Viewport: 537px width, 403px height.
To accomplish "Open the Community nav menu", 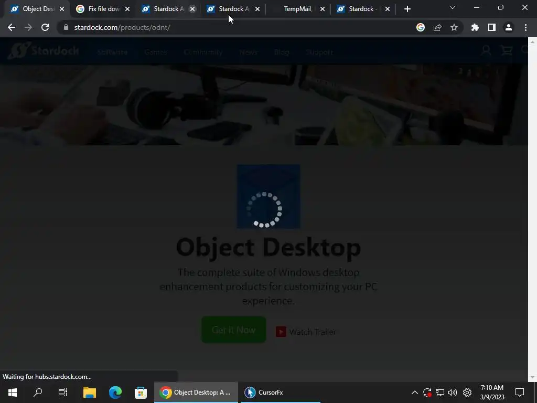I will [x=203, y=52].
